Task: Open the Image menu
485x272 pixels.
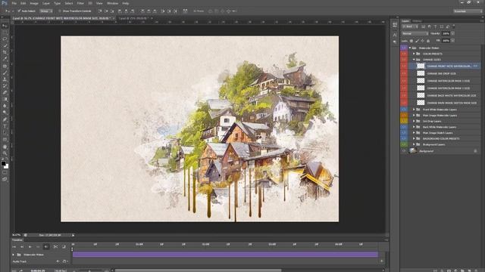Action: 34,3
